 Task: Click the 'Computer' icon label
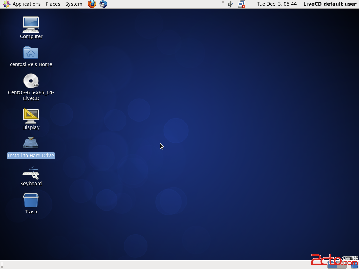coord(31,36)
